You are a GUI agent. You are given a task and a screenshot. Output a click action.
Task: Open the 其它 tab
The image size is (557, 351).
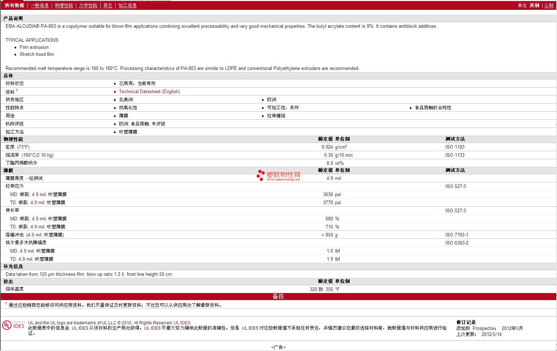click(x=108, y=6)
